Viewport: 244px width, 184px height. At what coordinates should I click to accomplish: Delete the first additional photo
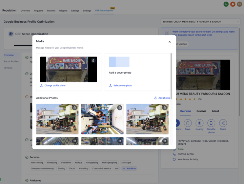pyautogui.click(x=75, y=108)
